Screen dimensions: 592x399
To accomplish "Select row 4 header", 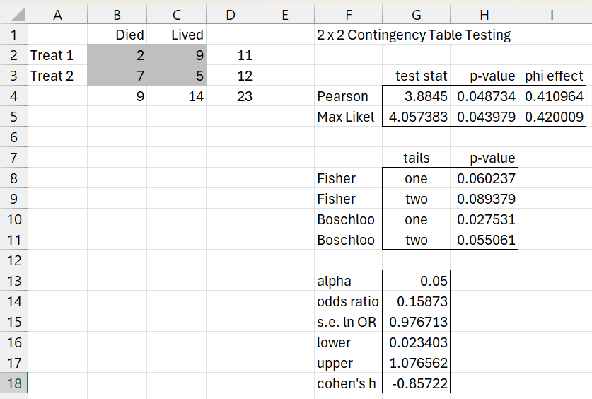I will [14, 96].
